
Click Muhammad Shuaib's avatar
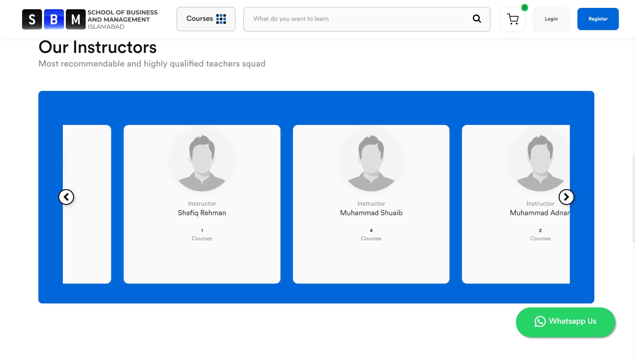(371, 163)
